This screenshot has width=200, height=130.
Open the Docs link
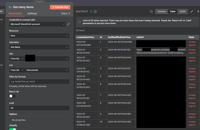(66, 13)
